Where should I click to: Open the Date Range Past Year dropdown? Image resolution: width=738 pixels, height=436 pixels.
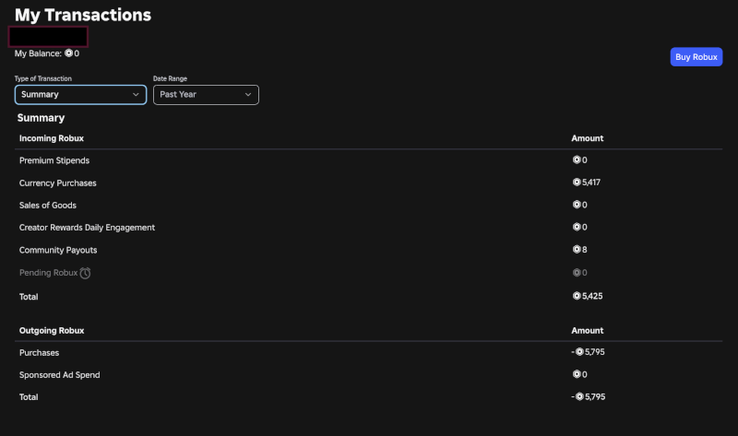coord(205,94)
